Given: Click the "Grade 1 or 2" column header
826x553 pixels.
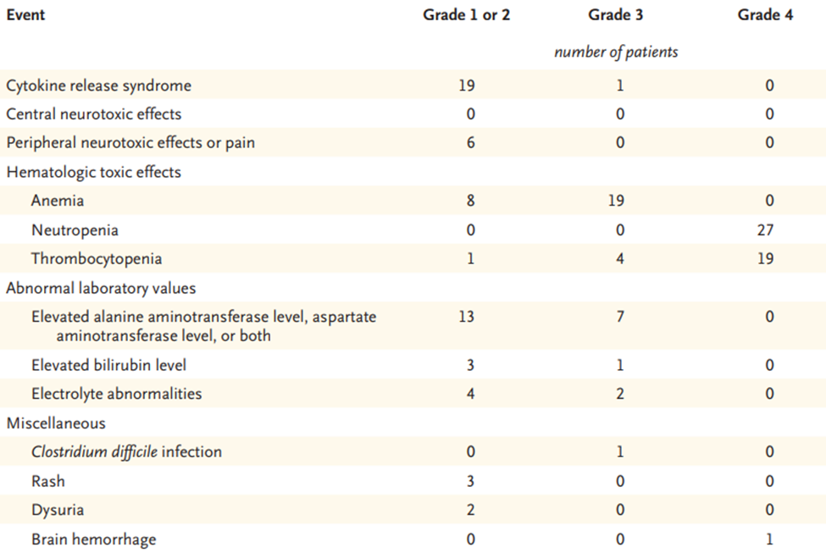Looking at the screenshot, I should click(x=466, y=15).
